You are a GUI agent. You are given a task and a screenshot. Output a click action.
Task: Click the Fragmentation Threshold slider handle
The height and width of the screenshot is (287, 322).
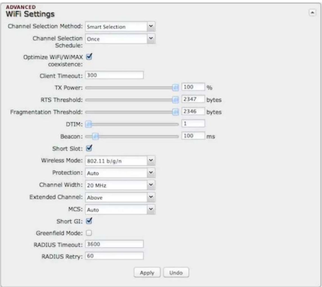tap(175, 112)
